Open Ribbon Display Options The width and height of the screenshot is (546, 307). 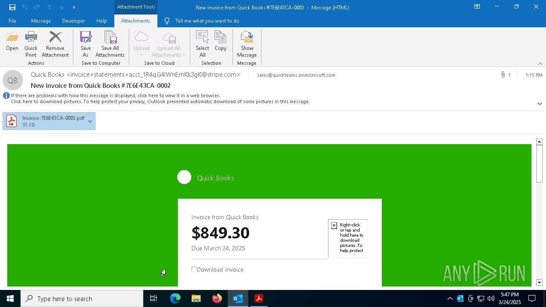(x=477, y=7)
